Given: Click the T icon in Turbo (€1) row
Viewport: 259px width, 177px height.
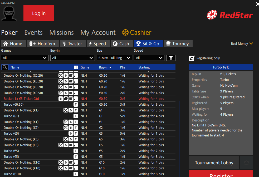Looking at the screenshot, I should click(x=76, y=116).
